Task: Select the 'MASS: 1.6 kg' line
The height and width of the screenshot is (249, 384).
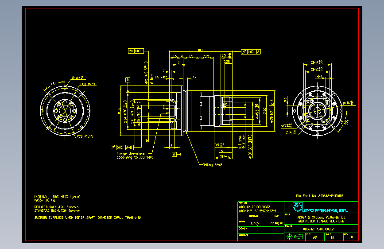Action: tap(45, 200)
